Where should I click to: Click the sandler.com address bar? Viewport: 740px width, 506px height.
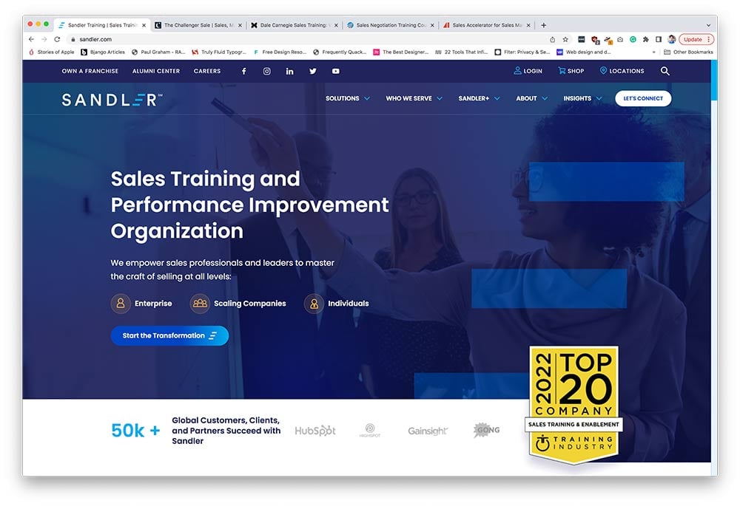coord(307,39)
